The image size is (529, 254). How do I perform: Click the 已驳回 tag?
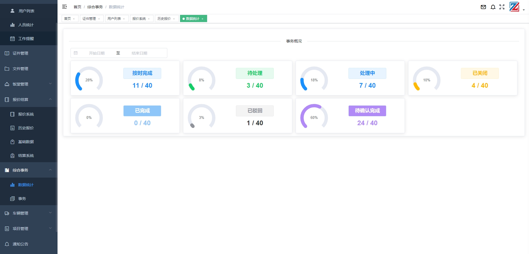[255, 111]
